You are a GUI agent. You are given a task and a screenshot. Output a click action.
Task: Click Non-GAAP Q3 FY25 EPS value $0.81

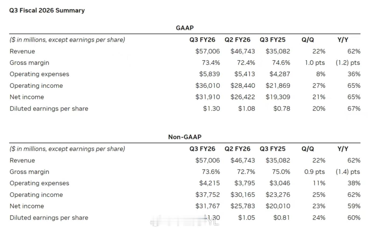[282, 218]
